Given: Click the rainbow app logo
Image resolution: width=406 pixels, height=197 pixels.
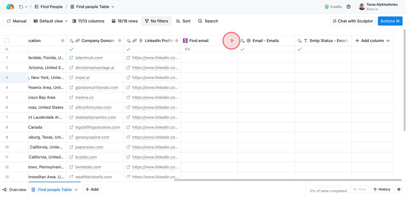Looking at the screenshot, I should point(10,7).
